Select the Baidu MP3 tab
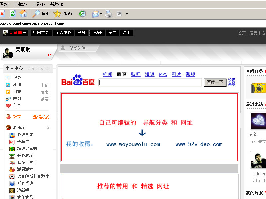Screen dimensions: 266x199 click(163, 74)
